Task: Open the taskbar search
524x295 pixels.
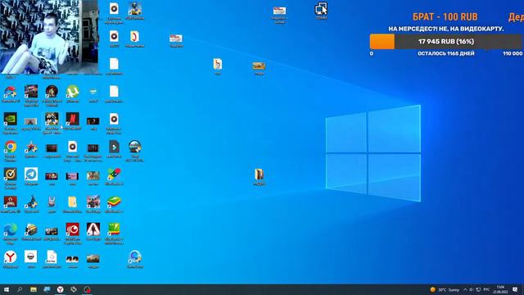Action: point(20,289)
